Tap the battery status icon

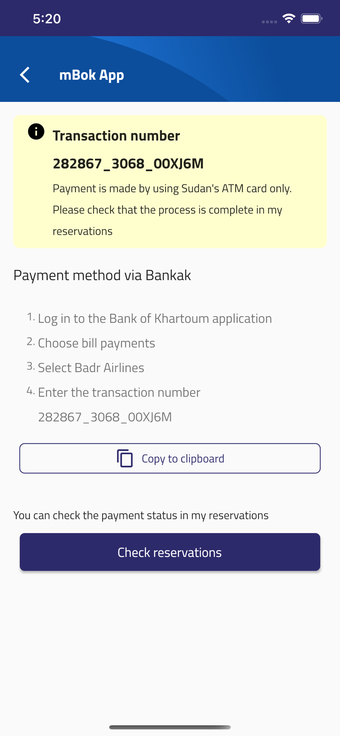312,18
